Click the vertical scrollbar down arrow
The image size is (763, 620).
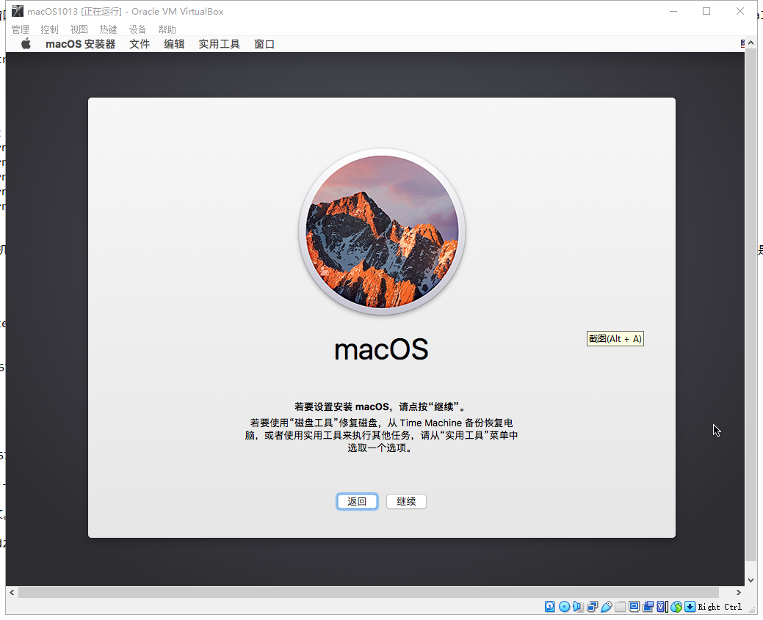click(x=751, y=580)
